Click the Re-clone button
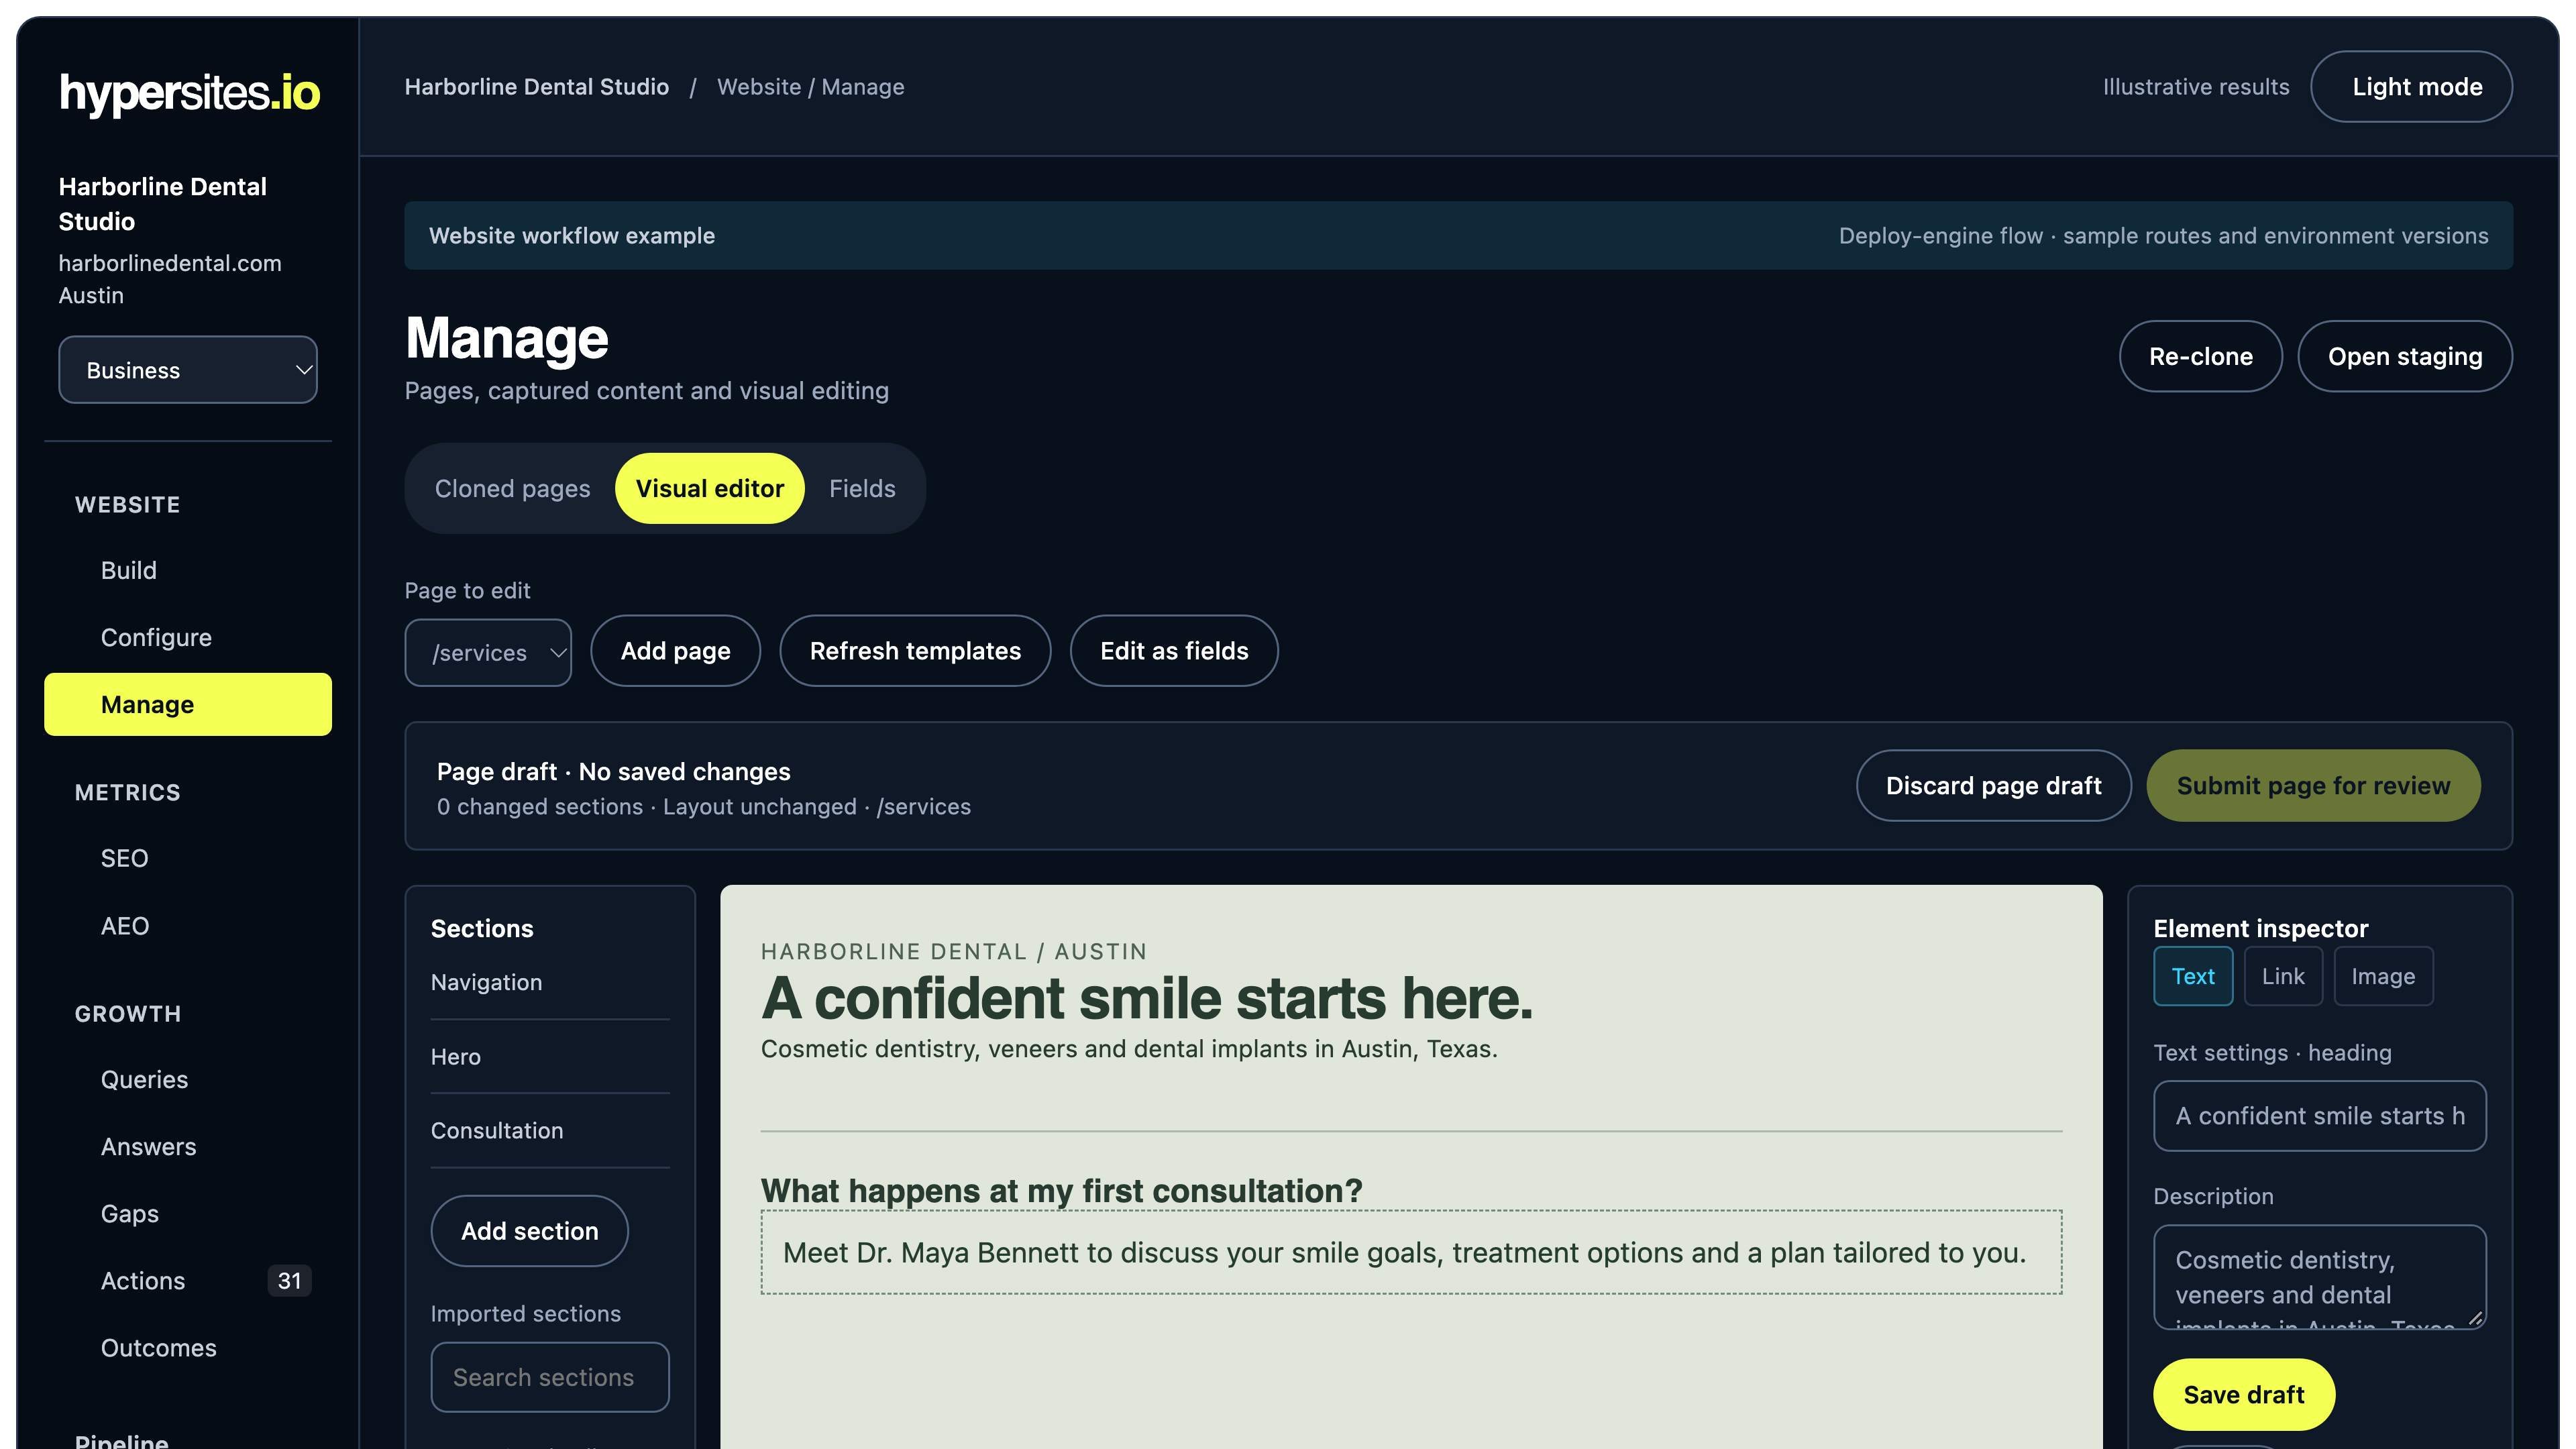Viewport: 2576px width, 1449px height. click(x=2201, y=356)
